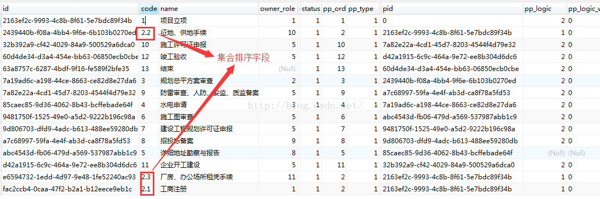The image size is (600, 199).
Task: Select the name cell 水电申请
Action: click(209, 104)
